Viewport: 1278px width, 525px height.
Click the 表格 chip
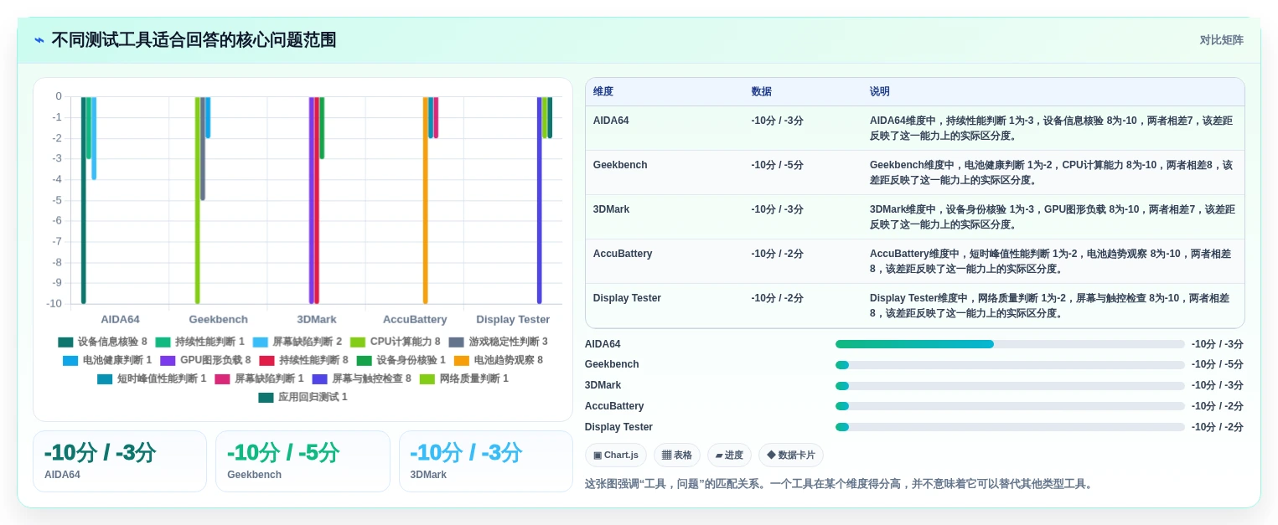(x=677, y=455)
